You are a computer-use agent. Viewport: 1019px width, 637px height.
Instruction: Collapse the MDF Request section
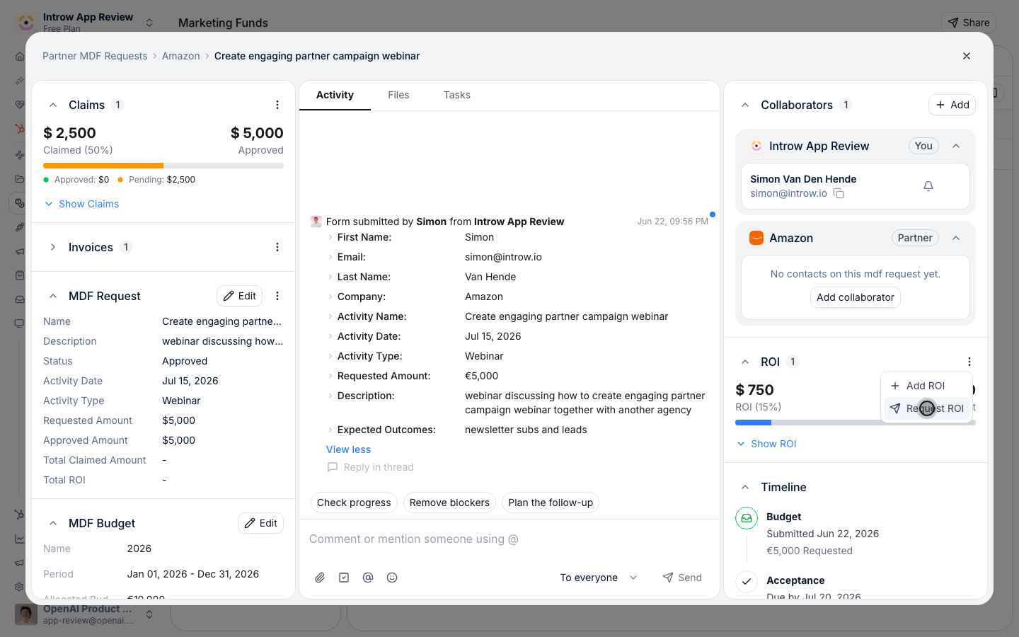point(53,296)
